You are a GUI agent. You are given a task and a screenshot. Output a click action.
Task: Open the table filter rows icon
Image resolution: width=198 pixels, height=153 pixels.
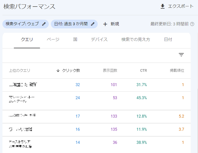pos(181,54)
